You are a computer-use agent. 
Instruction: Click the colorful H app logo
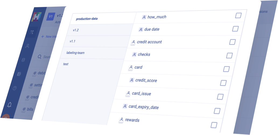[x=36, y=17]
